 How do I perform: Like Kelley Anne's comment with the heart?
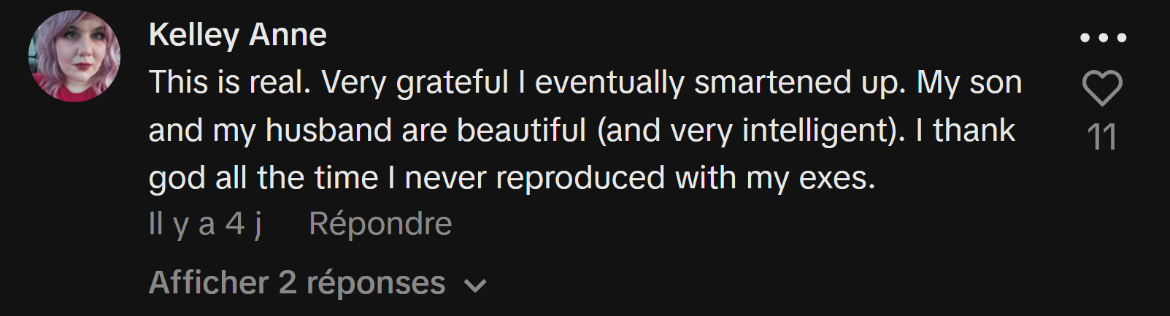click(1101, 88)
